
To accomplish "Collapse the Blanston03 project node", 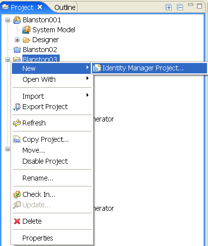I will 7,60.
